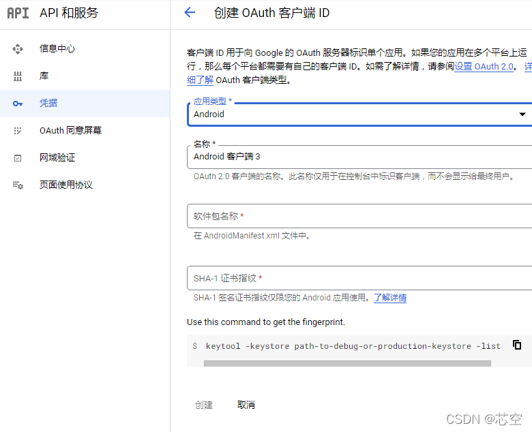This screenshot has height=432, width=532.
Task: Open the Android application type combo box
Action: 355,114
